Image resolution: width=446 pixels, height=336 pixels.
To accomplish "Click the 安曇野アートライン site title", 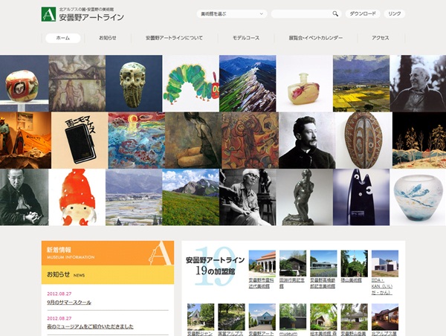I will [x=91, y=17].
